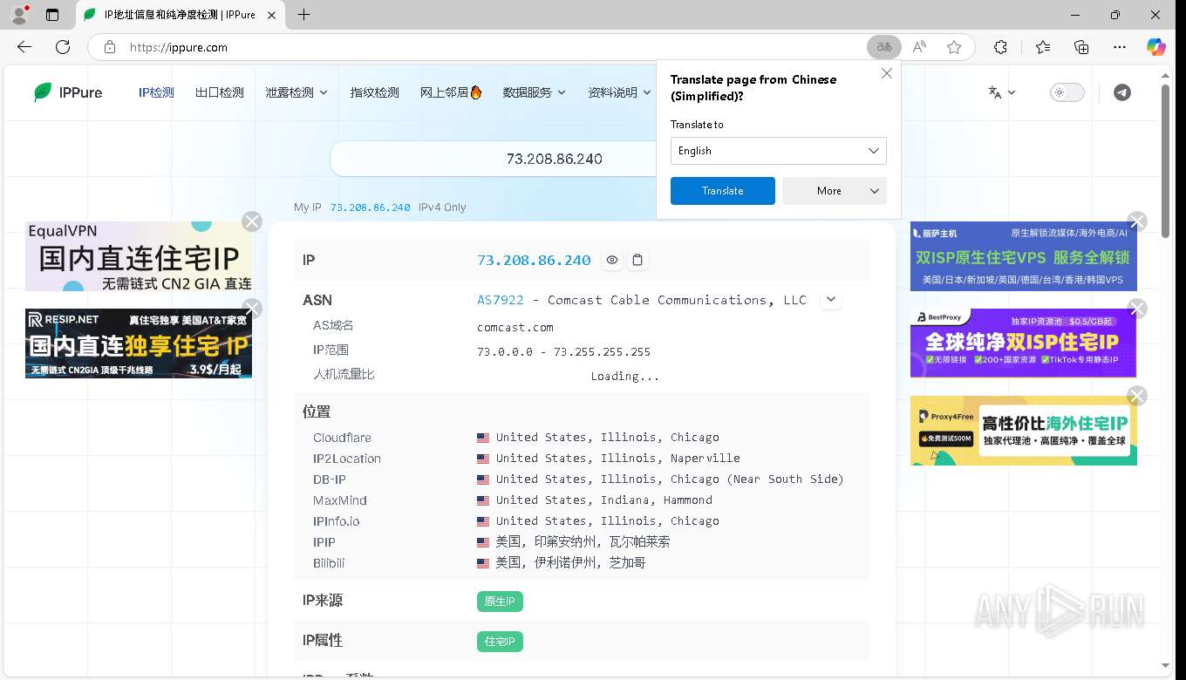
Task: Expand 泄露检测 dropdown menu
Action: (296, 92)
